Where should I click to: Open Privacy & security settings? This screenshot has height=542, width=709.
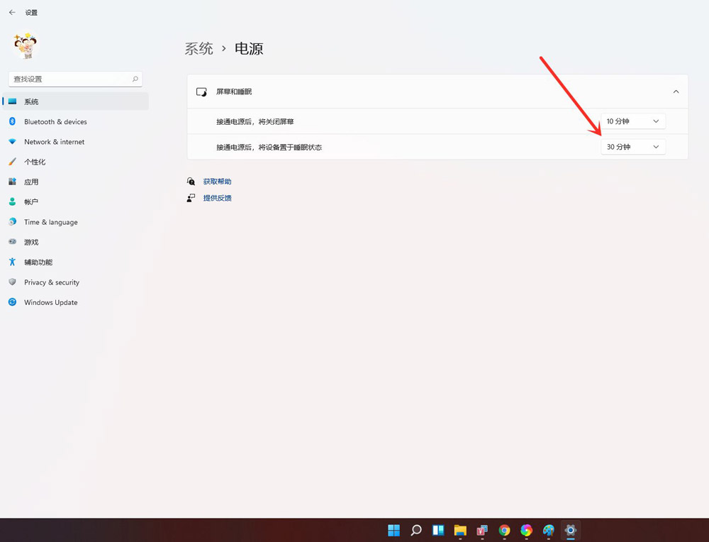(x=51, y=282)
